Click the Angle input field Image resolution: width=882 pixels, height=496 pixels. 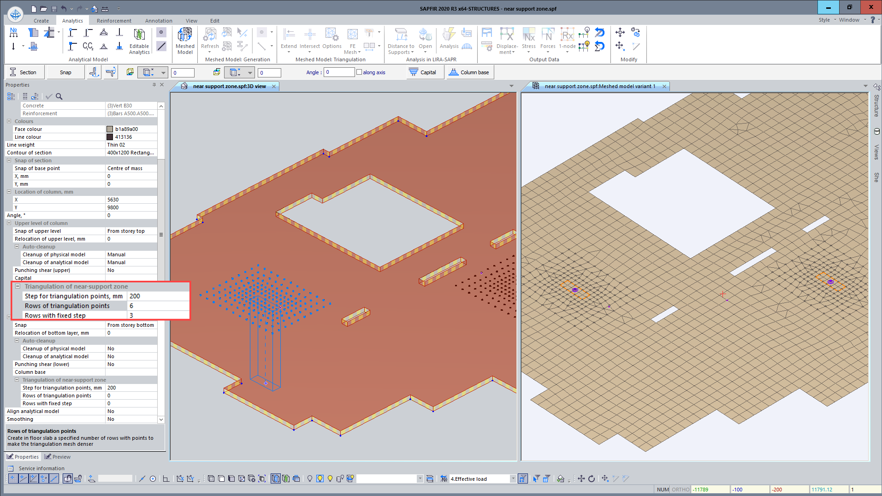pyautogui.click(x=339, y=72)
